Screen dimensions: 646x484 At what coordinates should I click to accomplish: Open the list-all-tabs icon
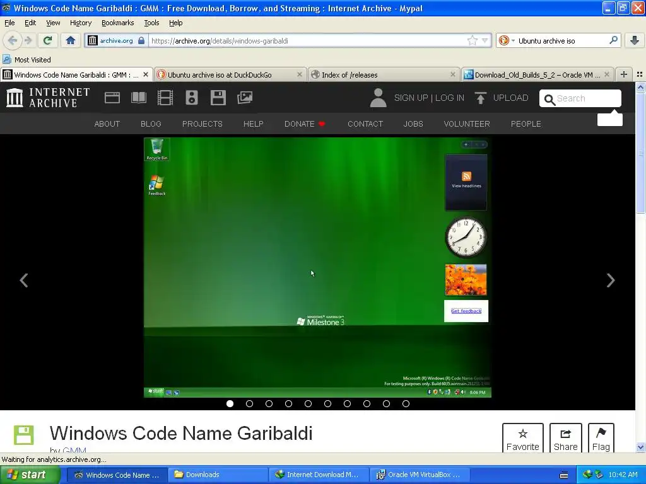click(x=640, y=74)
